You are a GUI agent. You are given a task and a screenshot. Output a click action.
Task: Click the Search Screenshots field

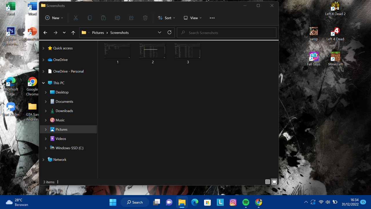click(x=227, y=33)
